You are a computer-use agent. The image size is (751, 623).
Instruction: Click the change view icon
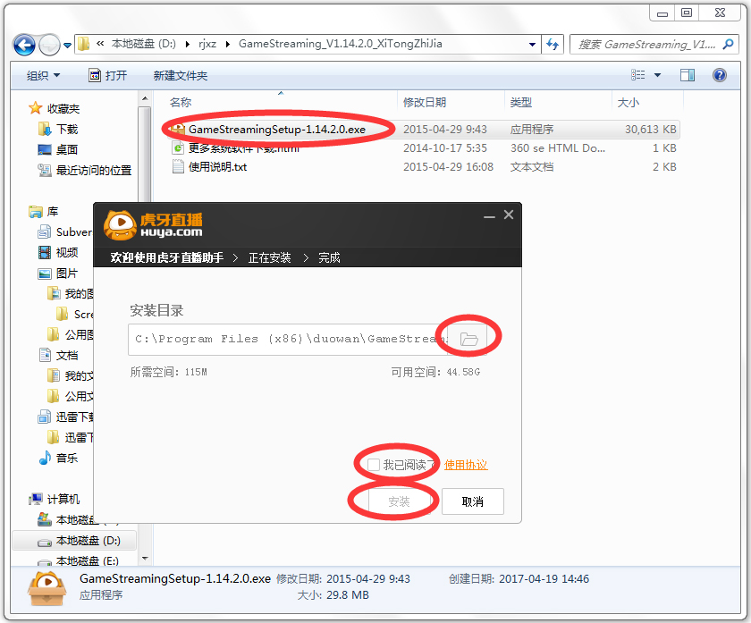click(x=638, y=75)
